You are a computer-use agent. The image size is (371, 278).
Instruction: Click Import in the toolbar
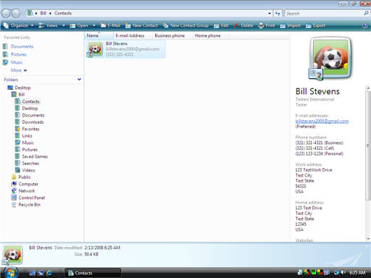click(291, 25)
